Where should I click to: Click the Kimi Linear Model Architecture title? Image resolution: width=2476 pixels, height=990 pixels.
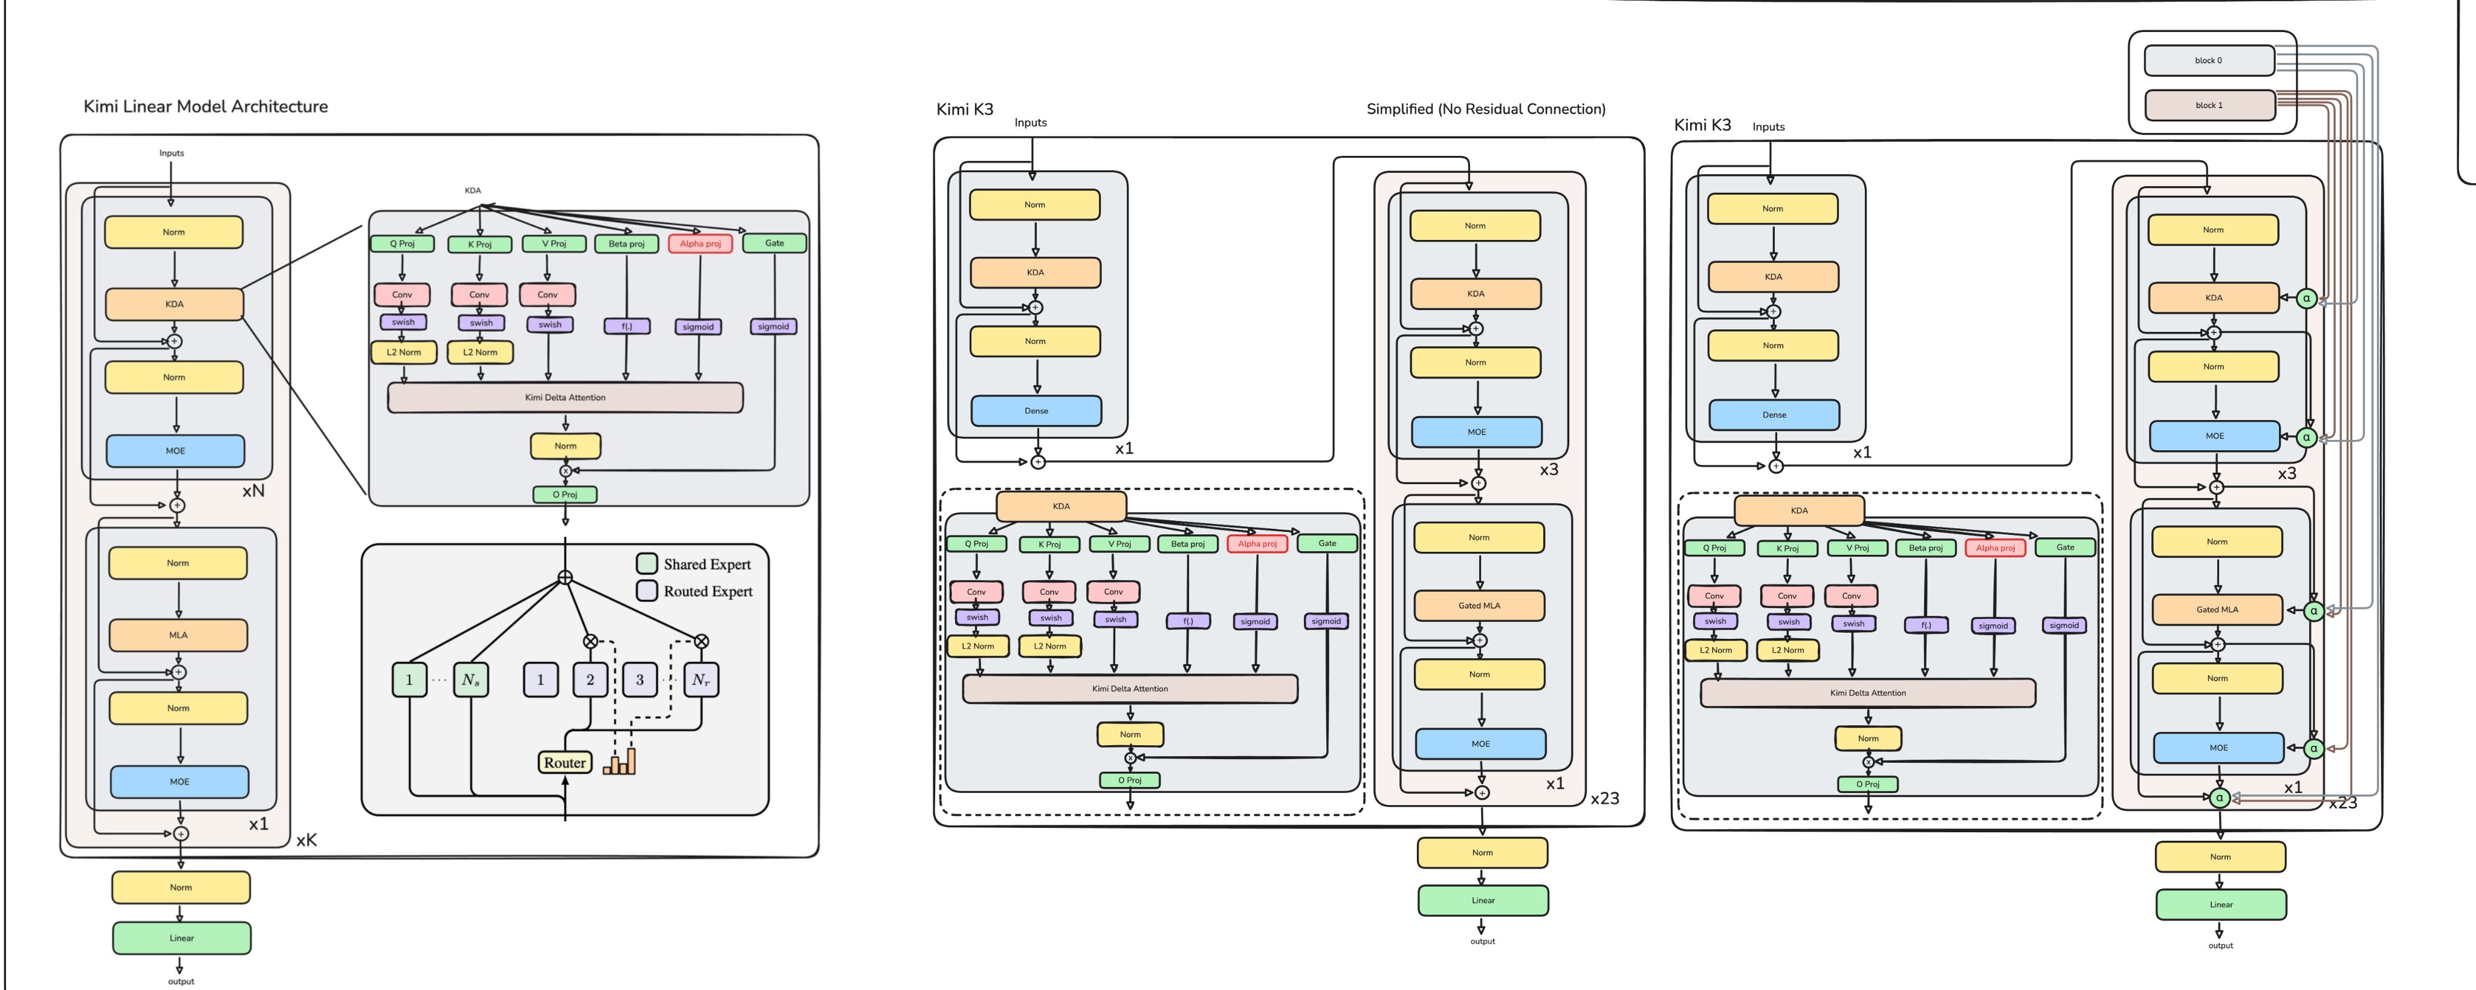tap(206, 107)
